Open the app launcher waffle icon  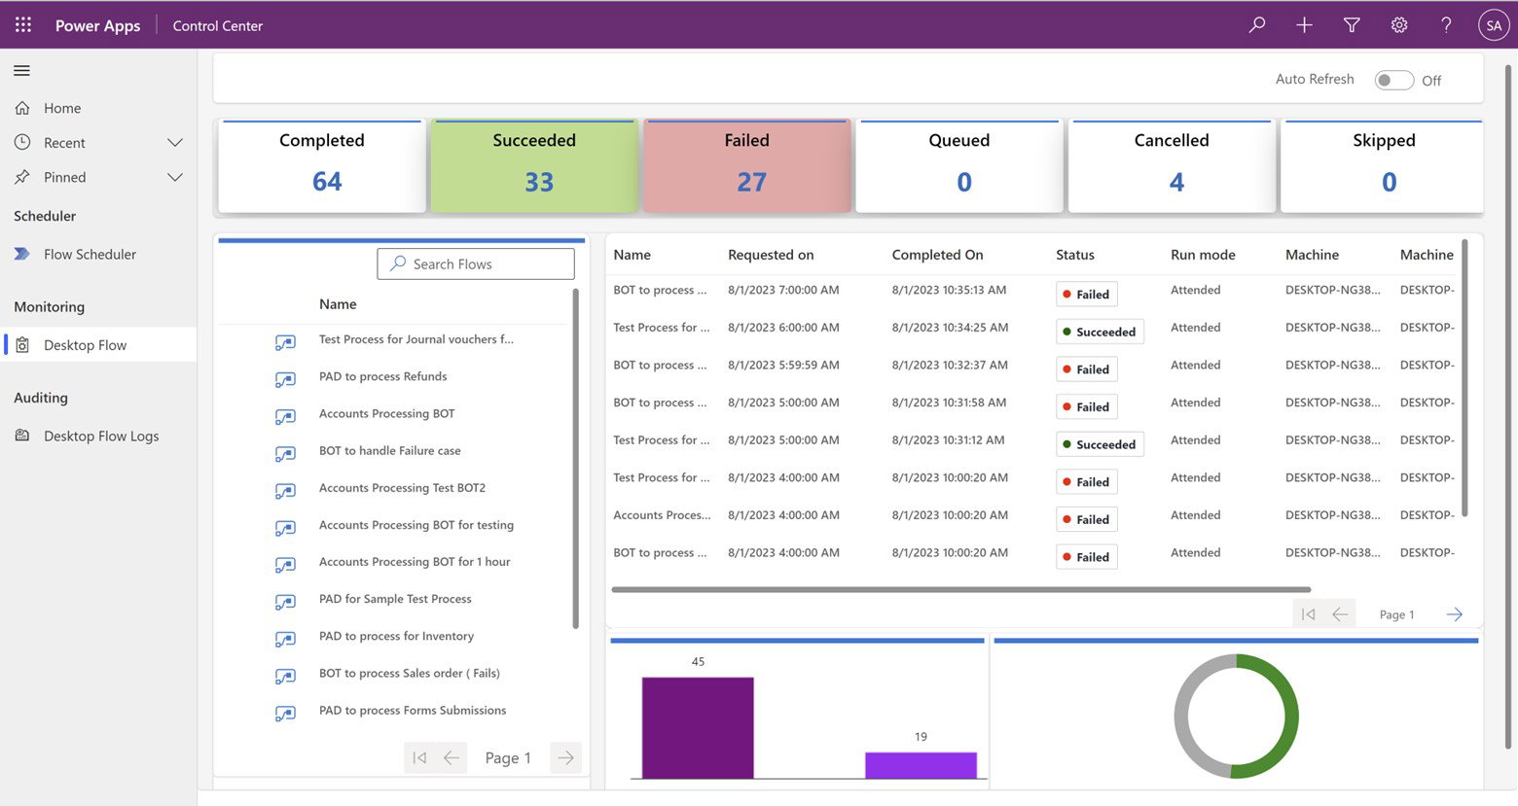(23, 25)
